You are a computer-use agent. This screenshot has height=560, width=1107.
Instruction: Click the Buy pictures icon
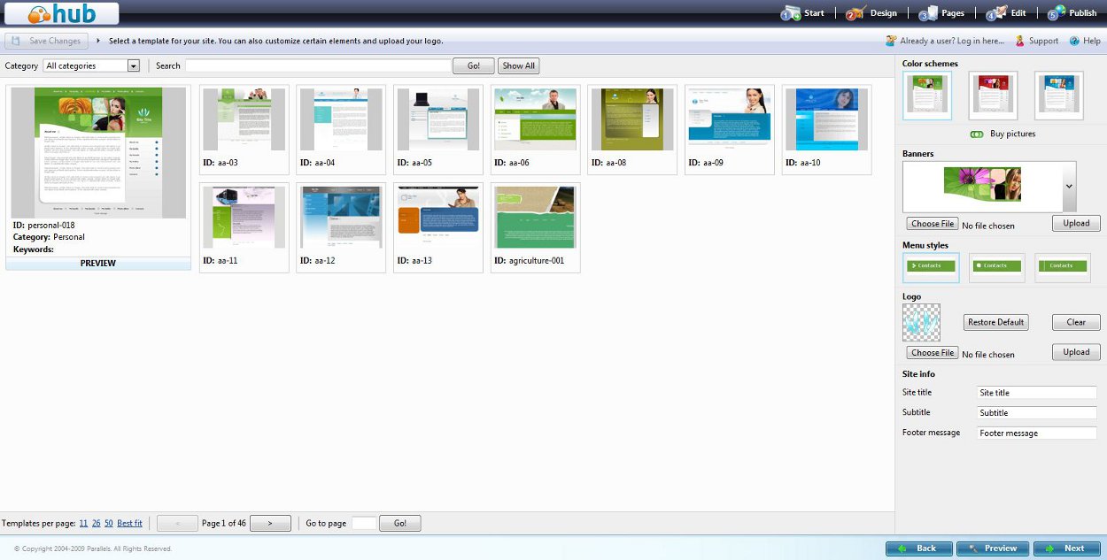977,134
